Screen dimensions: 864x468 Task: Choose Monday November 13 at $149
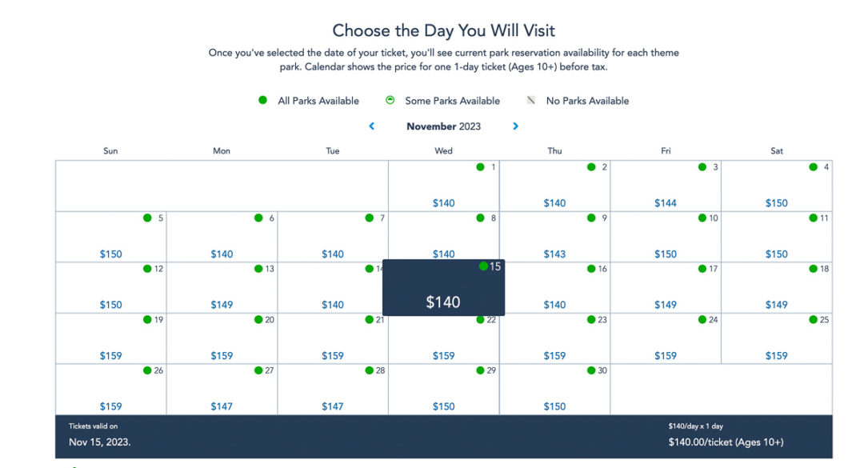(222, 288)
